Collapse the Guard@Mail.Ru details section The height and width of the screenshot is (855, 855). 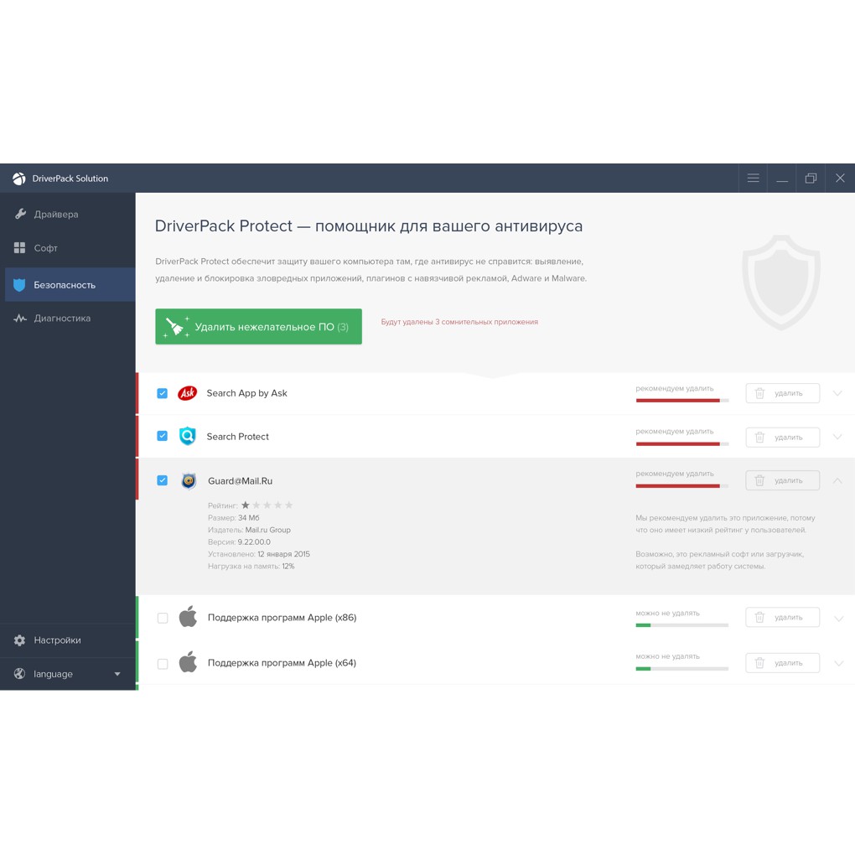[x=837, y=480]
